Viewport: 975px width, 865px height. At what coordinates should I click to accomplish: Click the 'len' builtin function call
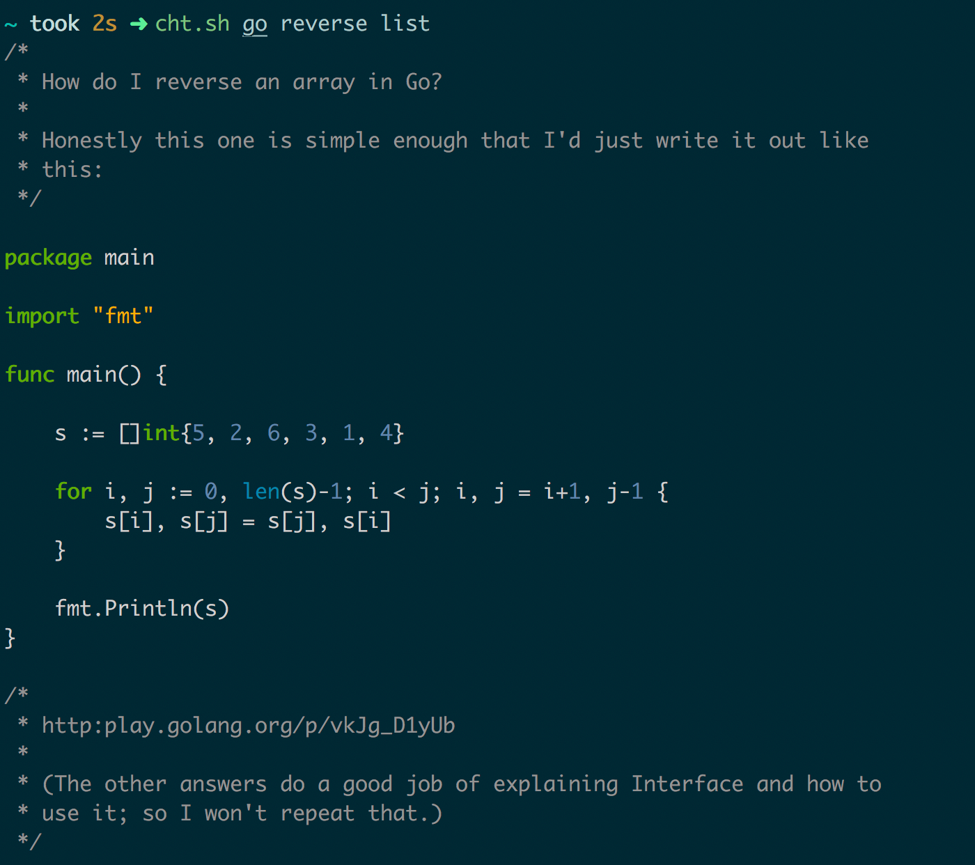coord(261,492)
